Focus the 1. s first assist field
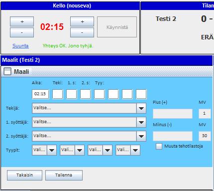 pos(72,94)
